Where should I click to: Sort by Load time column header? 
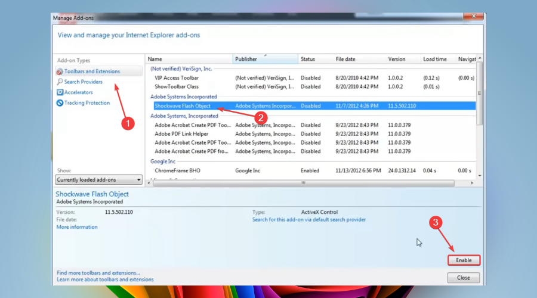tap(438, 59)
